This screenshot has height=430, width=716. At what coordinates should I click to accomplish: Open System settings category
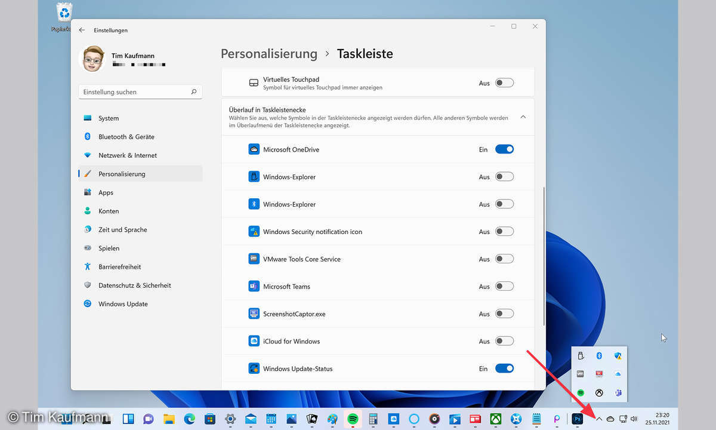pos(140,118)
